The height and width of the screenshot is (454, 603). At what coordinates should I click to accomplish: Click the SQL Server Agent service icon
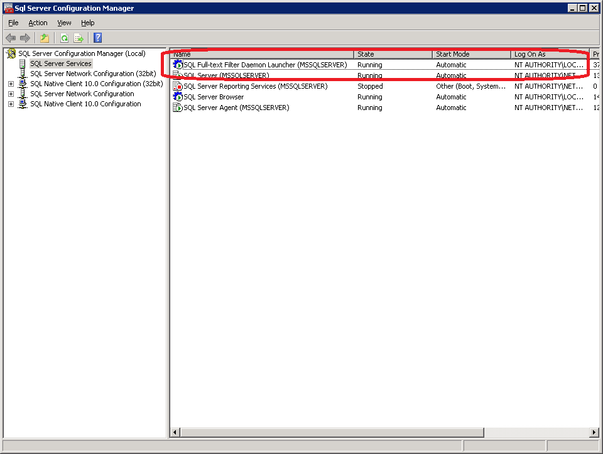(x=178, y=108)
